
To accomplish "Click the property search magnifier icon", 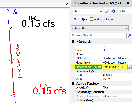I will [130, 35].
